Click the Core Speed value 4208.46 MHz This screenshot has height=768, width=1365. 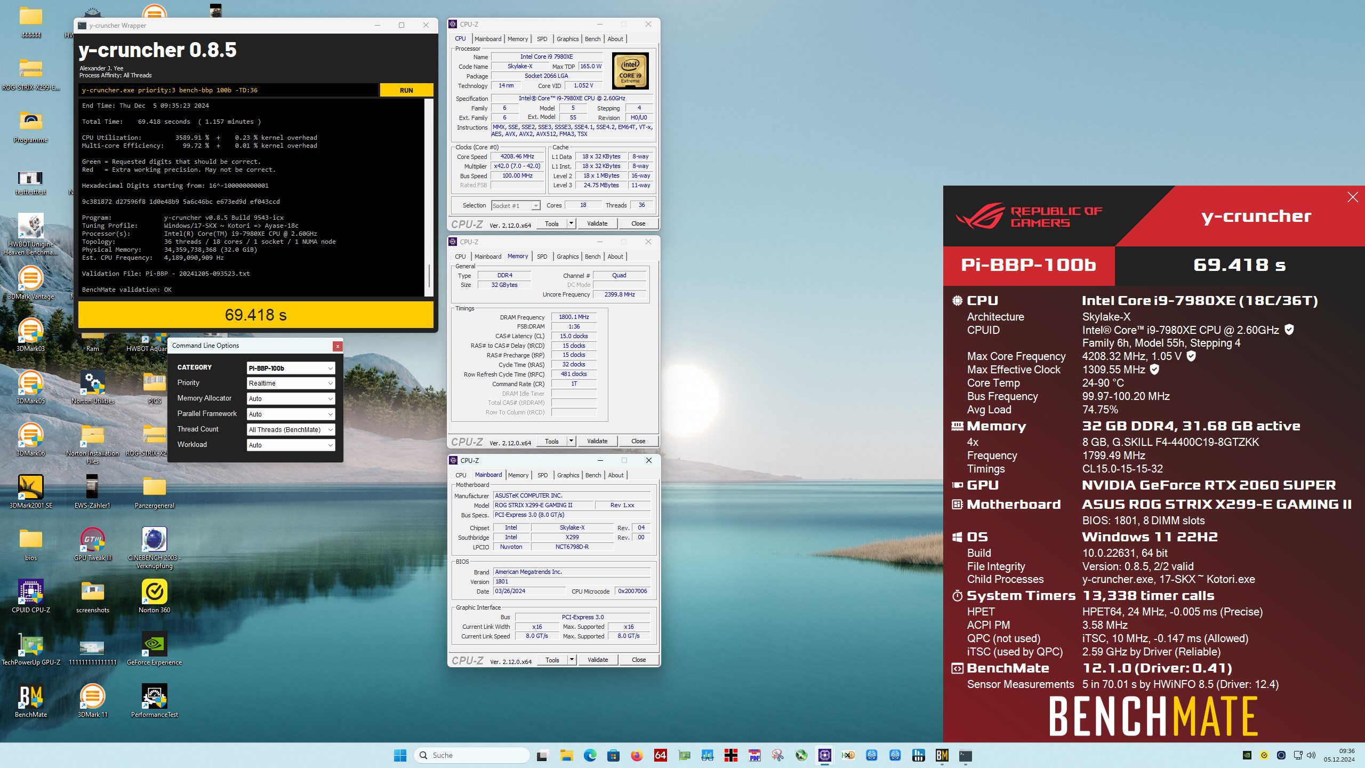tap(517, 156)
